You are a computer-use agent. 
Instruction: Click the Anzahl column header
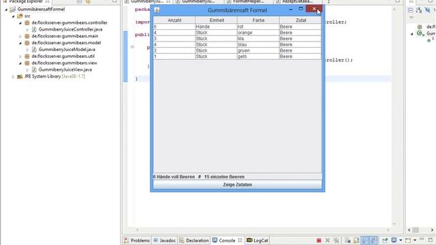(x=174, y=20)
